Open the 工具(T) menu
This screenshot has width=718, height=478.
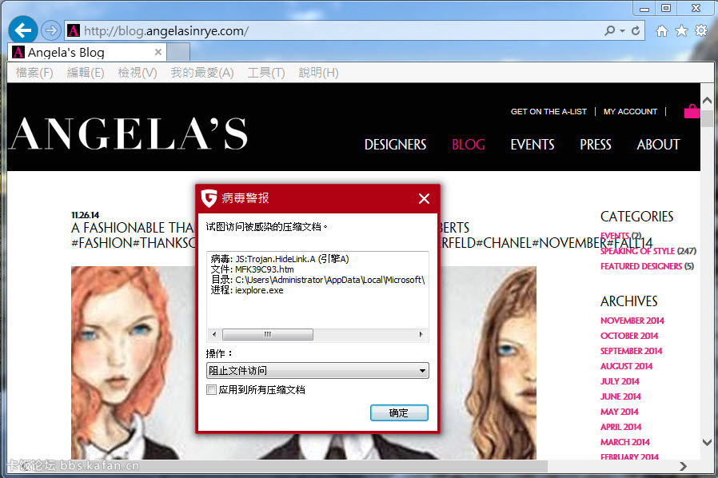click(x=266, y=73)
